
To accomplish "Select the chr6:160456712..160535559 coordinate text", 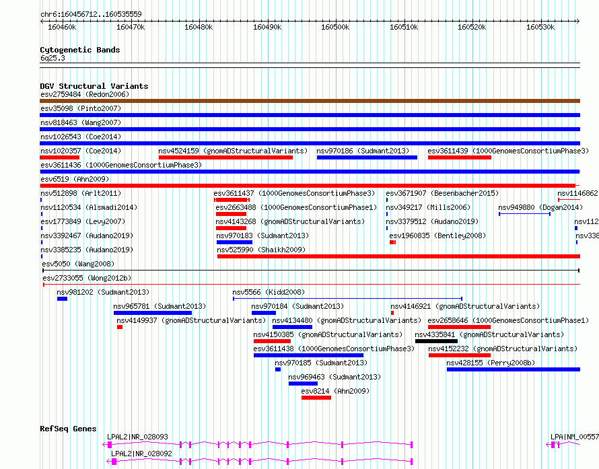I will pyautogui.click(x=91, y=14).
